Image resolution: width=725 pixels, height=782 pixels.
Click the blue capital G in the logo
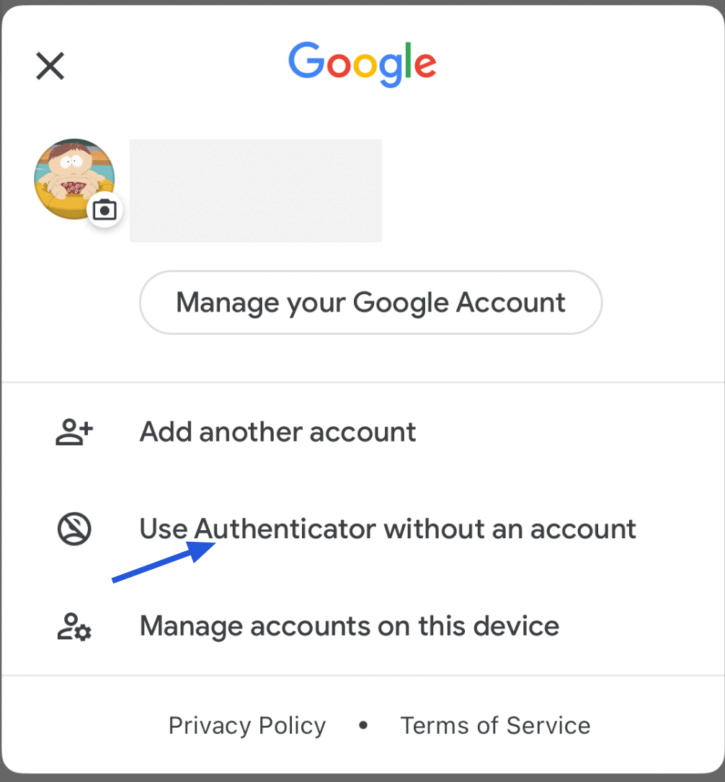(x=307, y=61)
